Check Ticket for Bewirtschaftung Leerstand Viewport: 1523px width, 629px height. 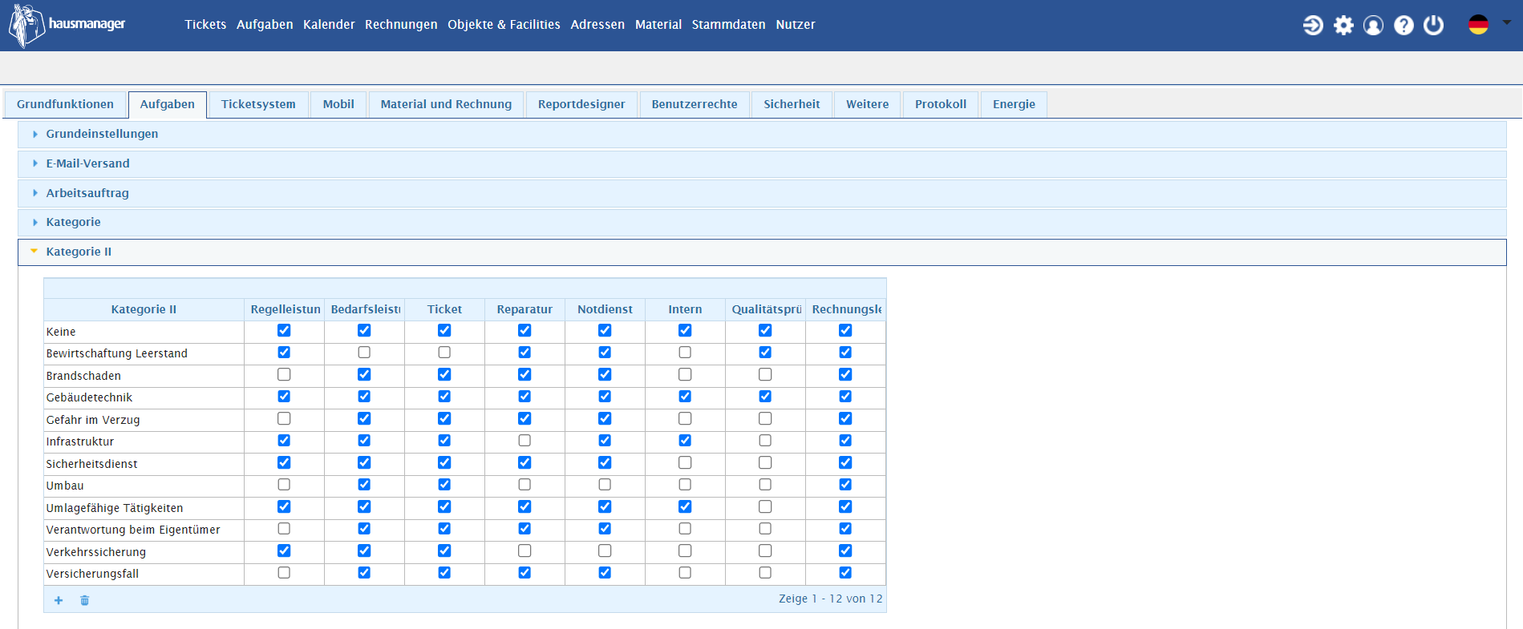pyautogui.click(x=444, y=353)
